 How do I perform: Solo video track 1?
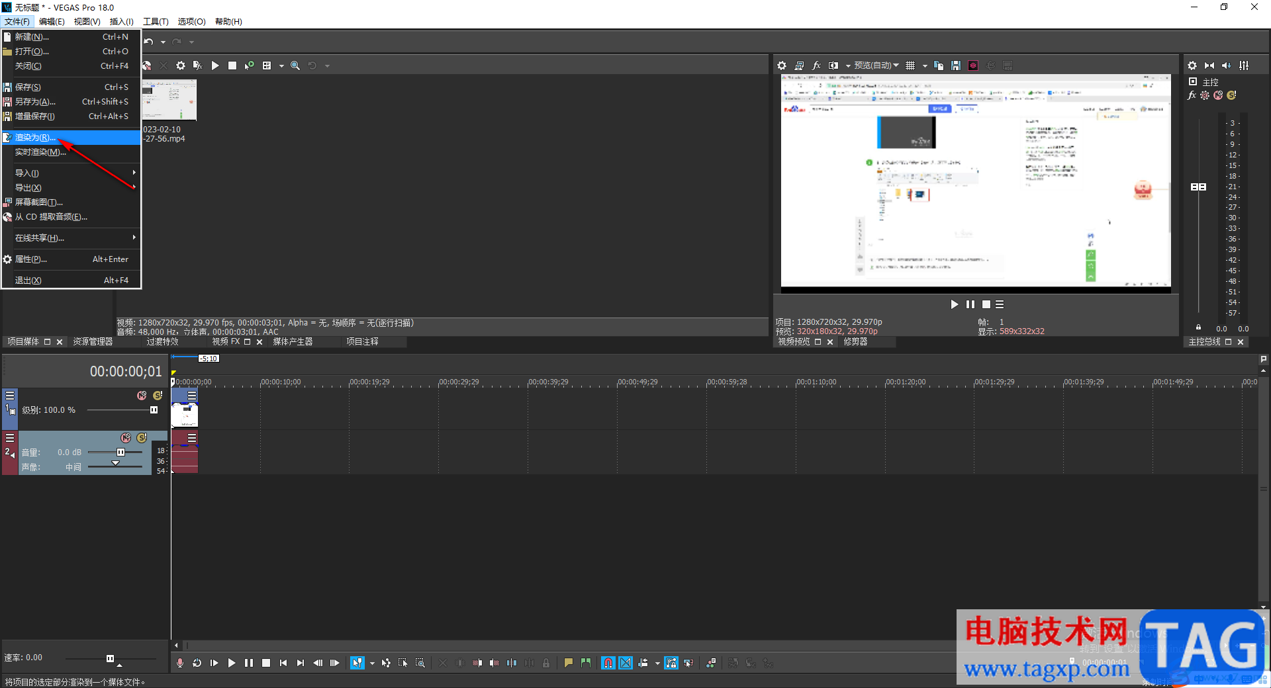(158, 395)
